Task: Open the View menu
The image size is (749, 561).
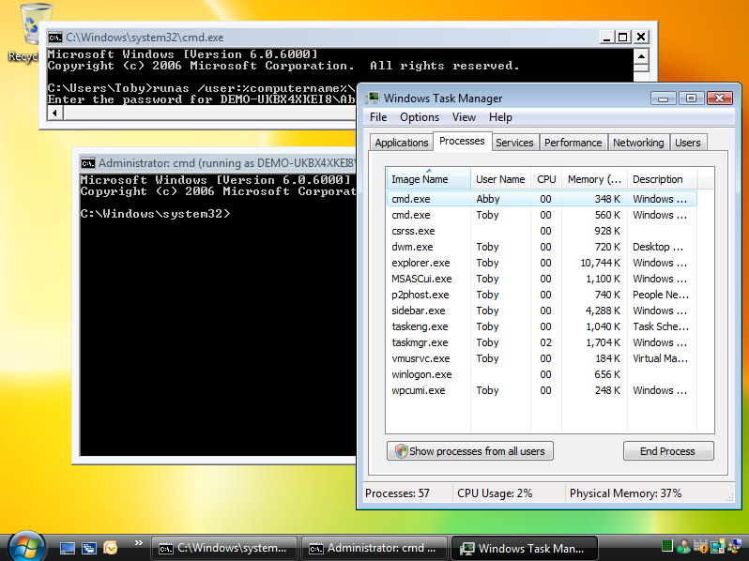Action: [x=464, y=117]
